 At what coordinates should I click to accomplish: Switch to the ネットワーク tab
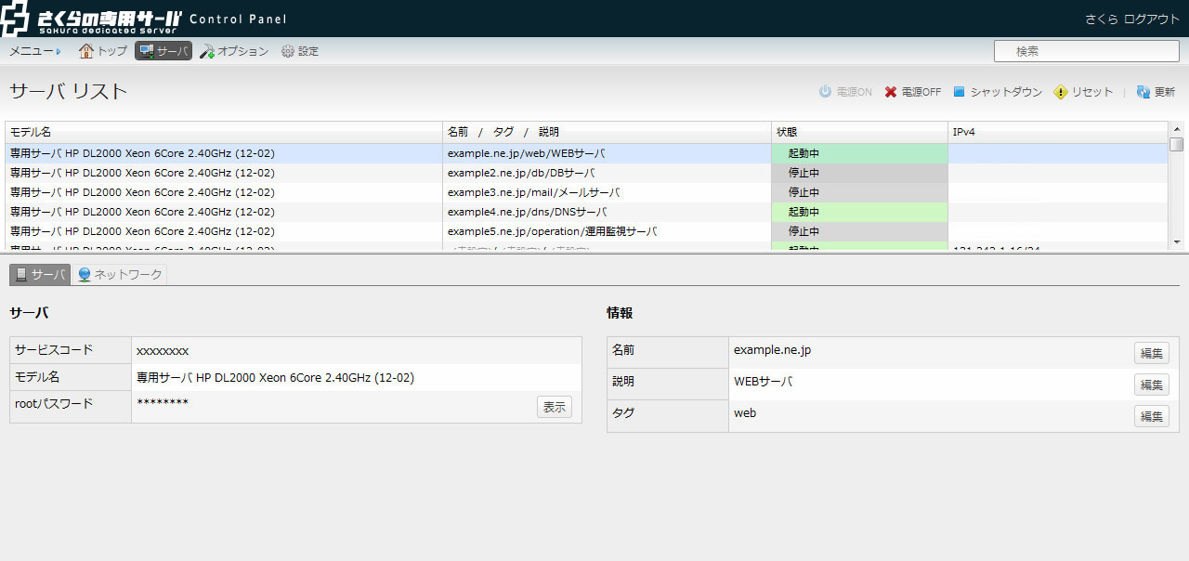120,274
